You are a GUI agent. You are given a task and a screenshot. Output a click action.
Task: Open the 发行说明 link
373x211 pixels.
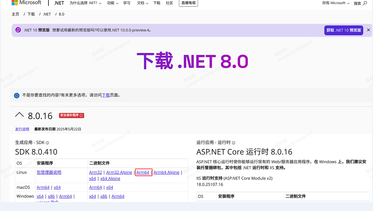tap(22, 129)
